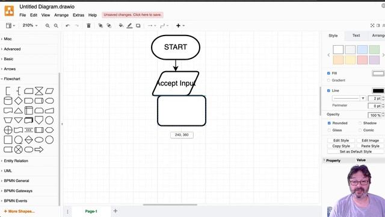The image size is (385, 217).
Task: Choose the paper tape wavy shape
Action: 19,130
